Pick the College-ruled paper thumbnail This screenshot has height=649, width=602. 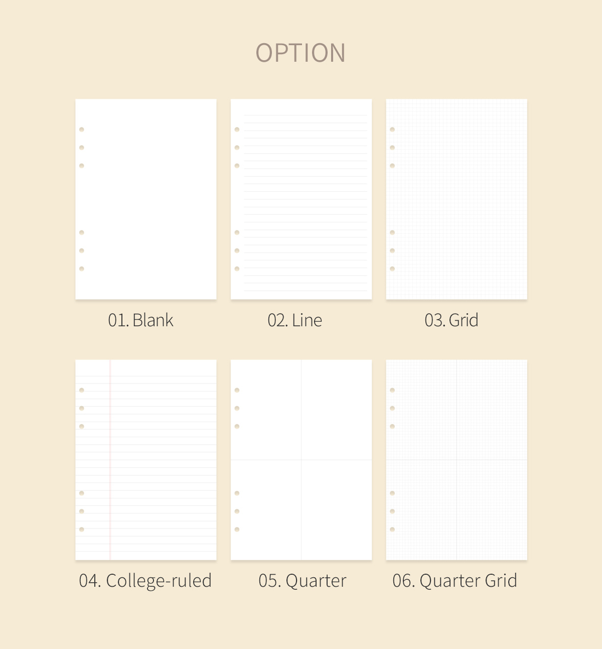coord(145,459)
